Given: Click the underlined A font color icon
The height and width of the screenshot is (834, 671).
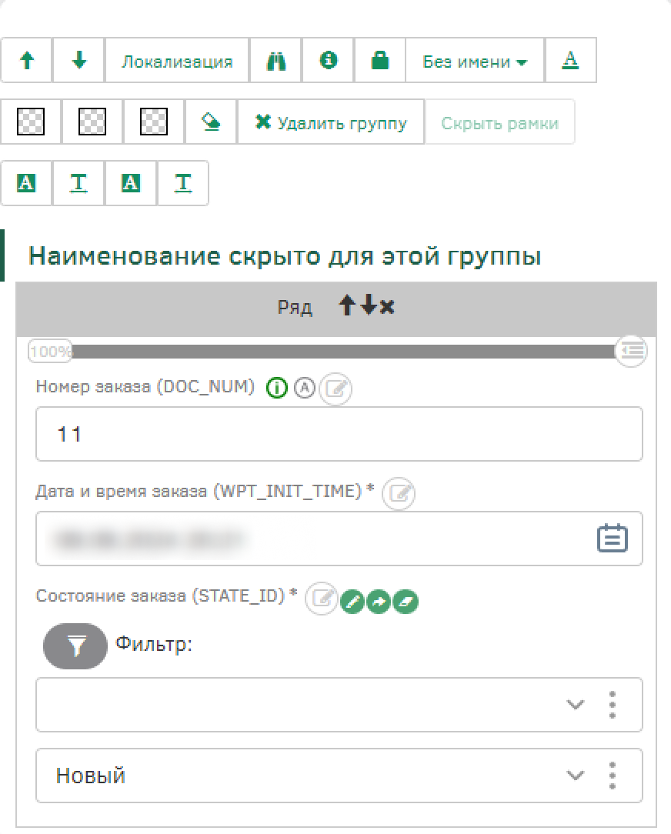Looking at the screenshot, I should coord(570,62).
